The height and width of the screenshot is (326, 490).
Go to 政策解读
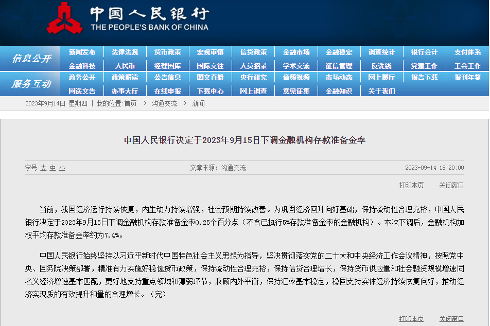(125, 77)
